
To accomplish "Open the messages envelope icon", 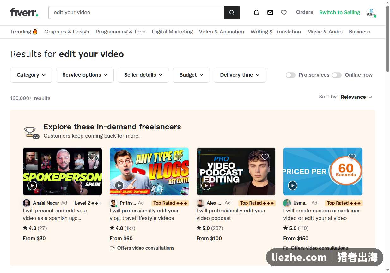I will click(x=270, y=13).
